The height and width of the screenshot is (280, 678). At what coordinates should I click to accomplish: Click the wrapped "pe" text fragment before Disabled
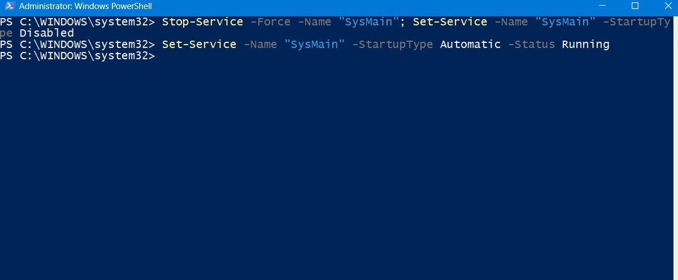coord(6,33)
